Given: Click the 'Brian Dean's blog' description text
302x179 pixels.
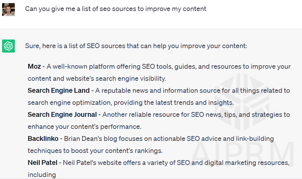Looking at the screenshot, I should pyautogui.click(x=169, y=139).
